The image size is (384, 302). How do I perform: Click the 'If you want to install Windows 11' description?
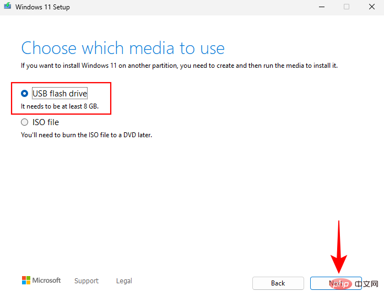tap(179, 66)
